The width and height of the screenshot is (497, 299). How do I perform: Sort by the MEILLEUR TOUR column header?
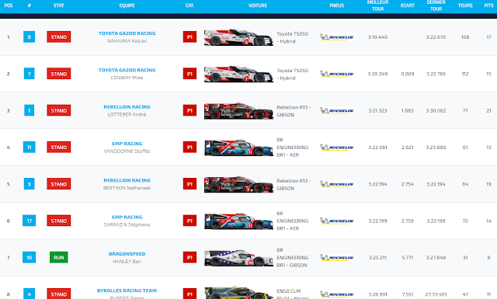click(x=377, y=5)
